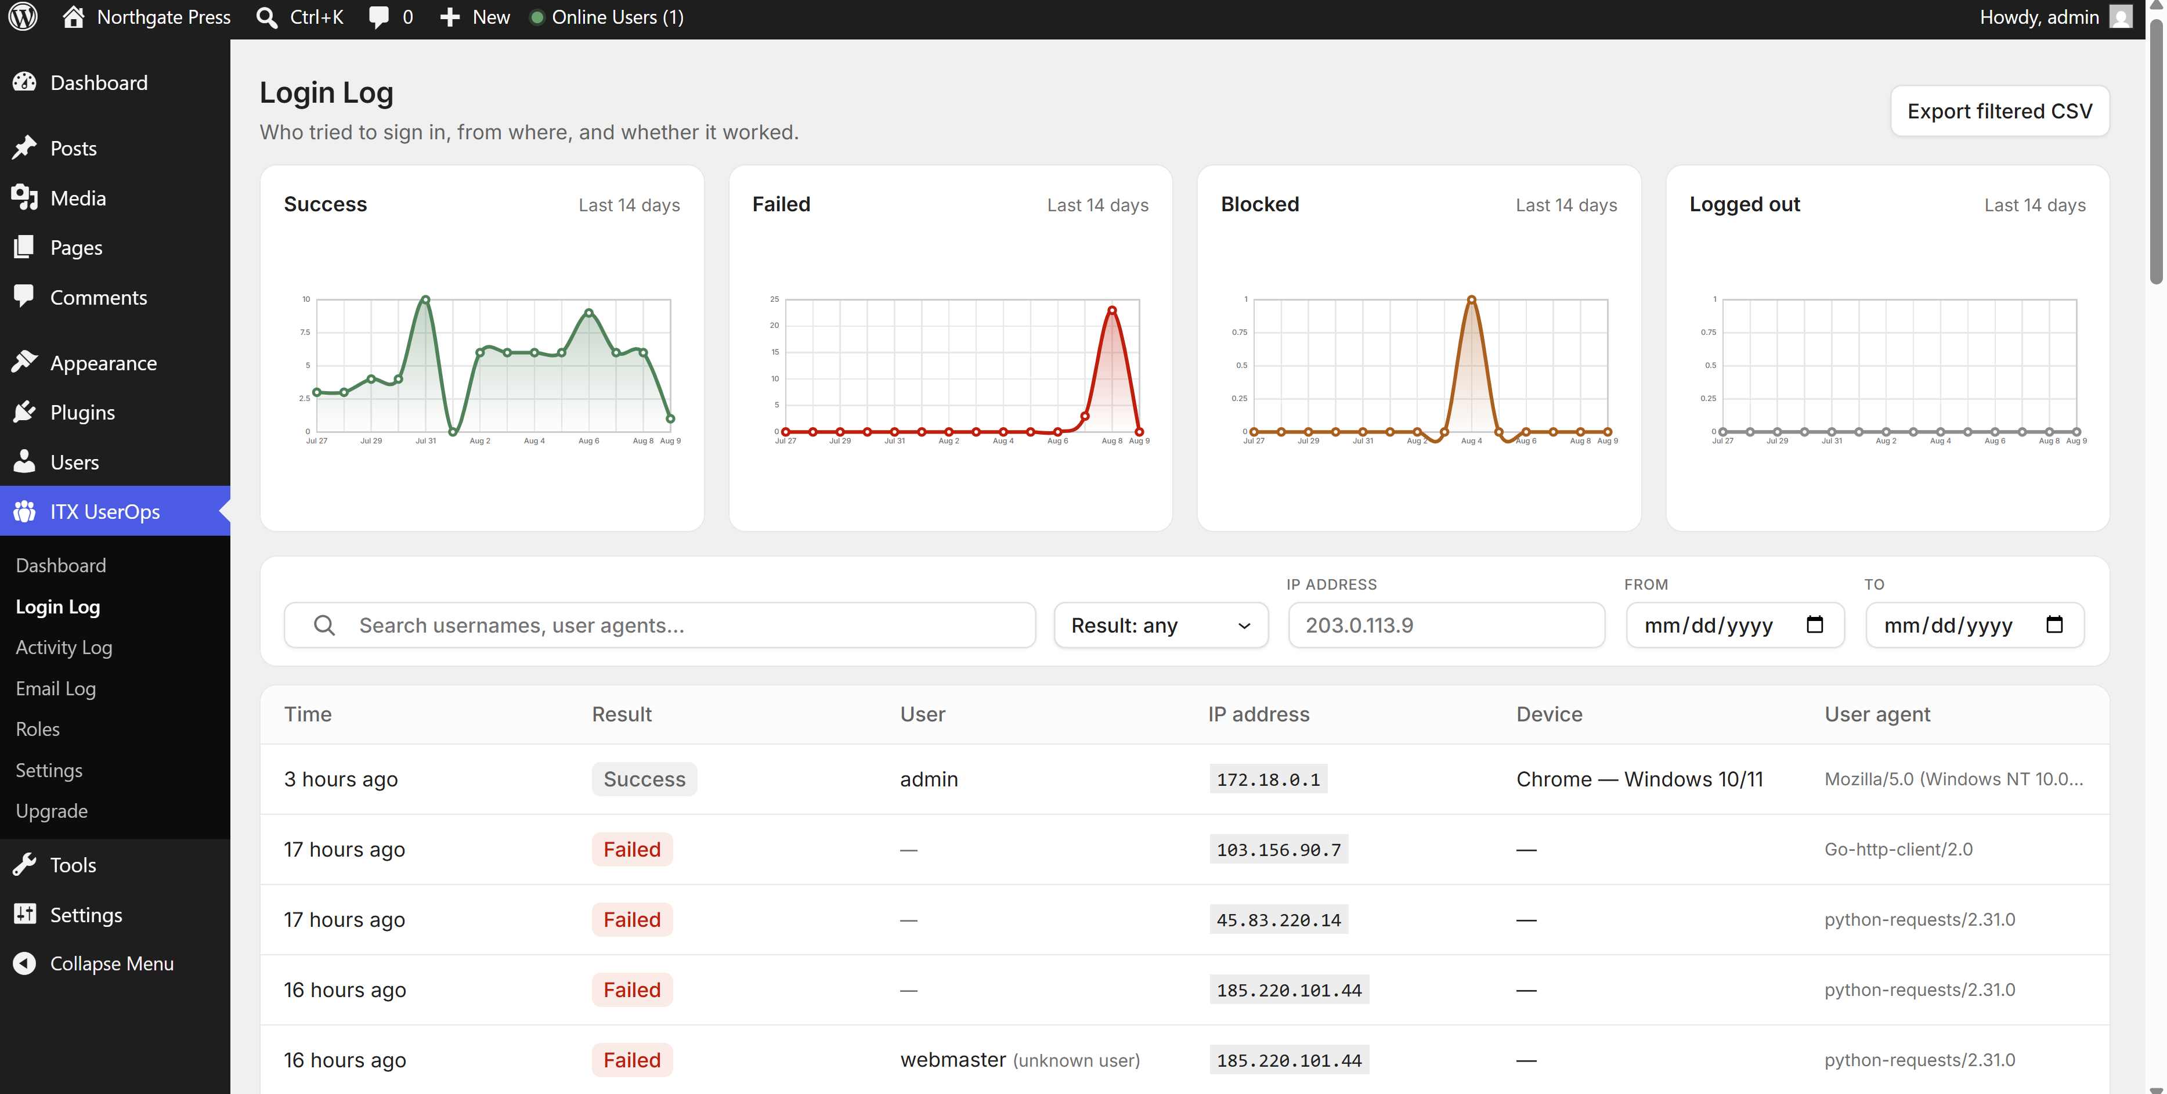Open the TO date calendar picker icon
This screenshot has height=1094, width=2167.
(x=2054, y=624)
